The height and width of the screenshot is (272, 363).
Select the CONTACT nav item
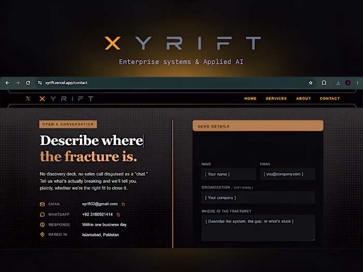pyautogui.click(x=330, y=98)
